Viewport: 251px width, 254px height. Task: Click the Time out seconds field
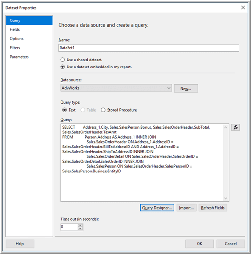(x=69, y=227)
